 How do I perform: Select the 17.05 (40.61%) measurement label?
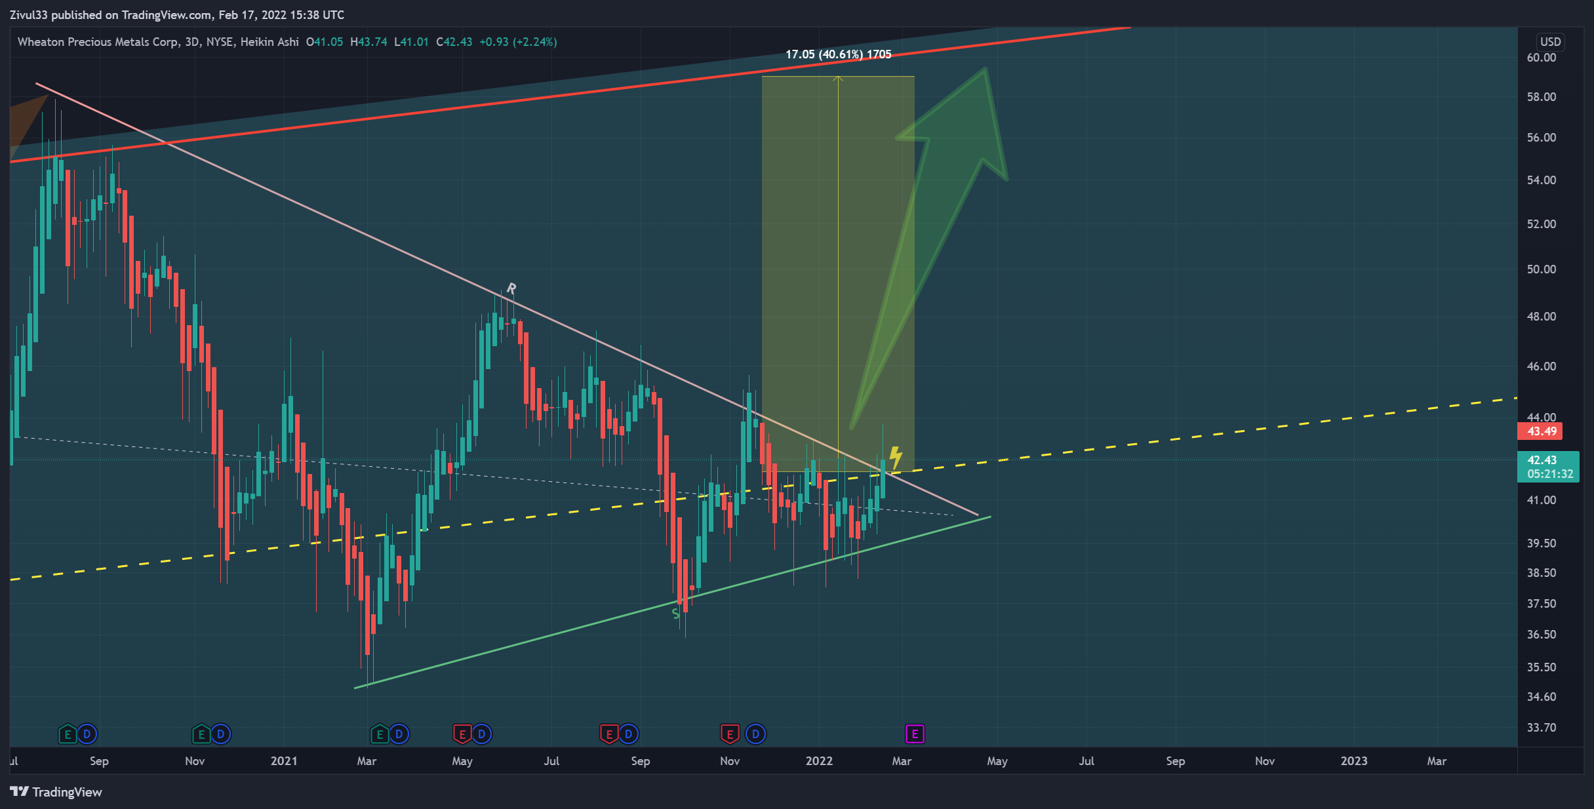(x=838, y=54)
